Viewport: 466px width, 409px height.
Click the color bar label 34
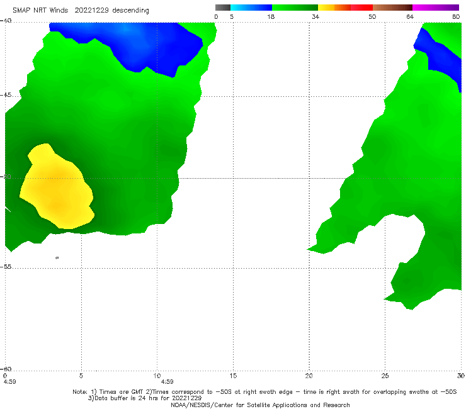pyautogui.click(x=315, y=16)
